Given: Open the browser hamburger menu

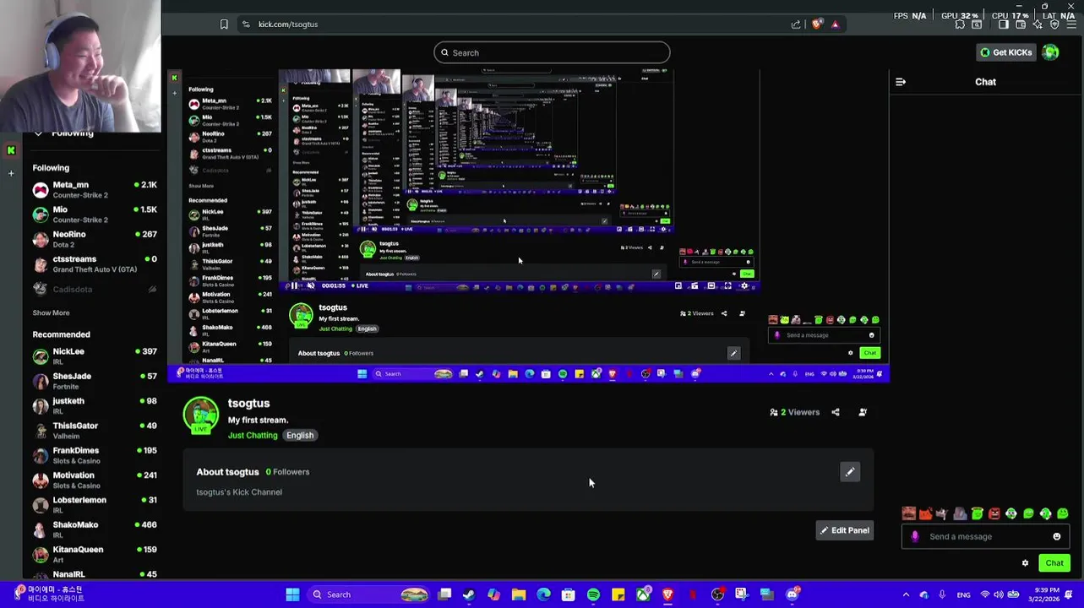Looking at the screenshot, I should point(1071,24).
